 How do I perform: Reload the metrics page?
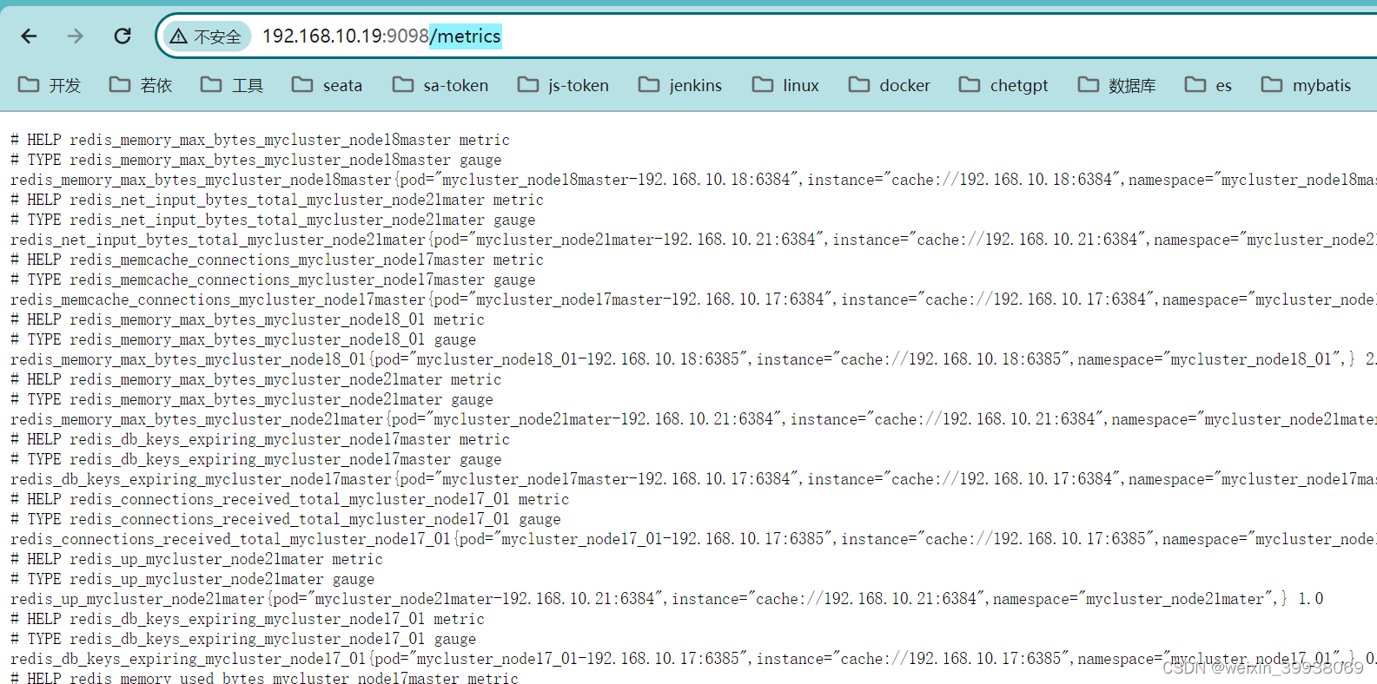[122, 36]
